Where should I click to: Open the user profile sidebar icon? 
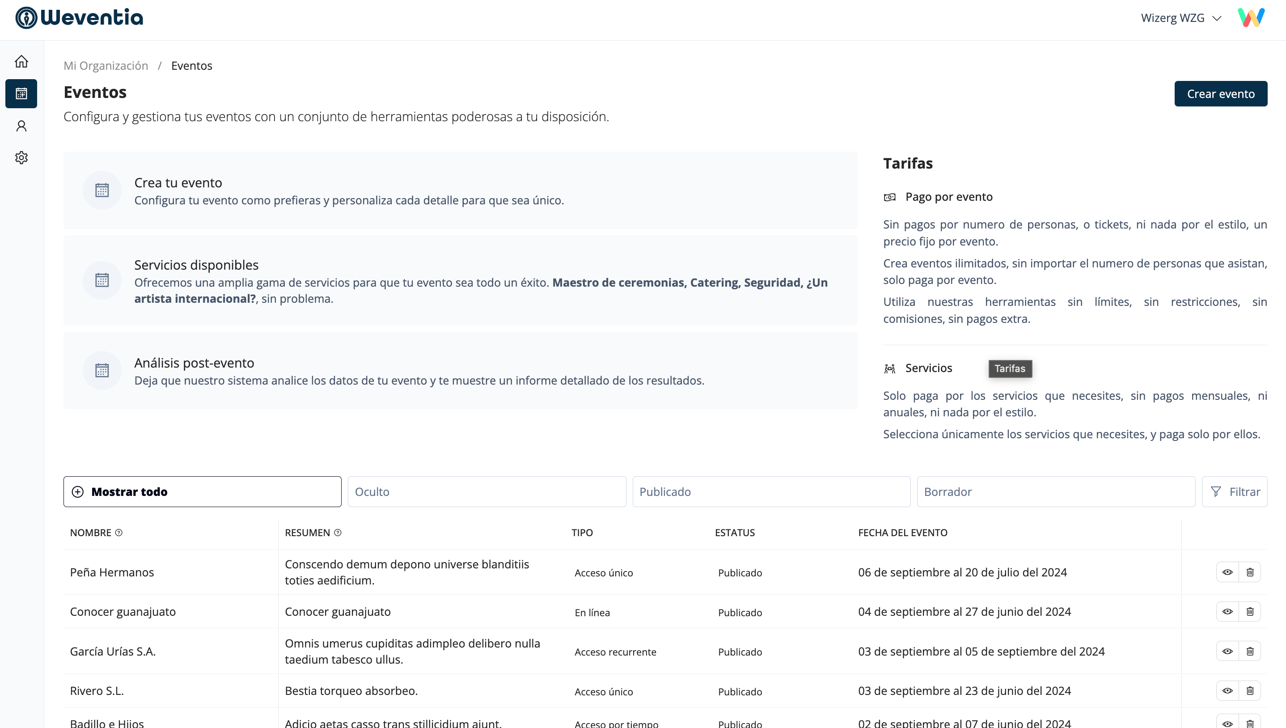[x=21, y=126]
